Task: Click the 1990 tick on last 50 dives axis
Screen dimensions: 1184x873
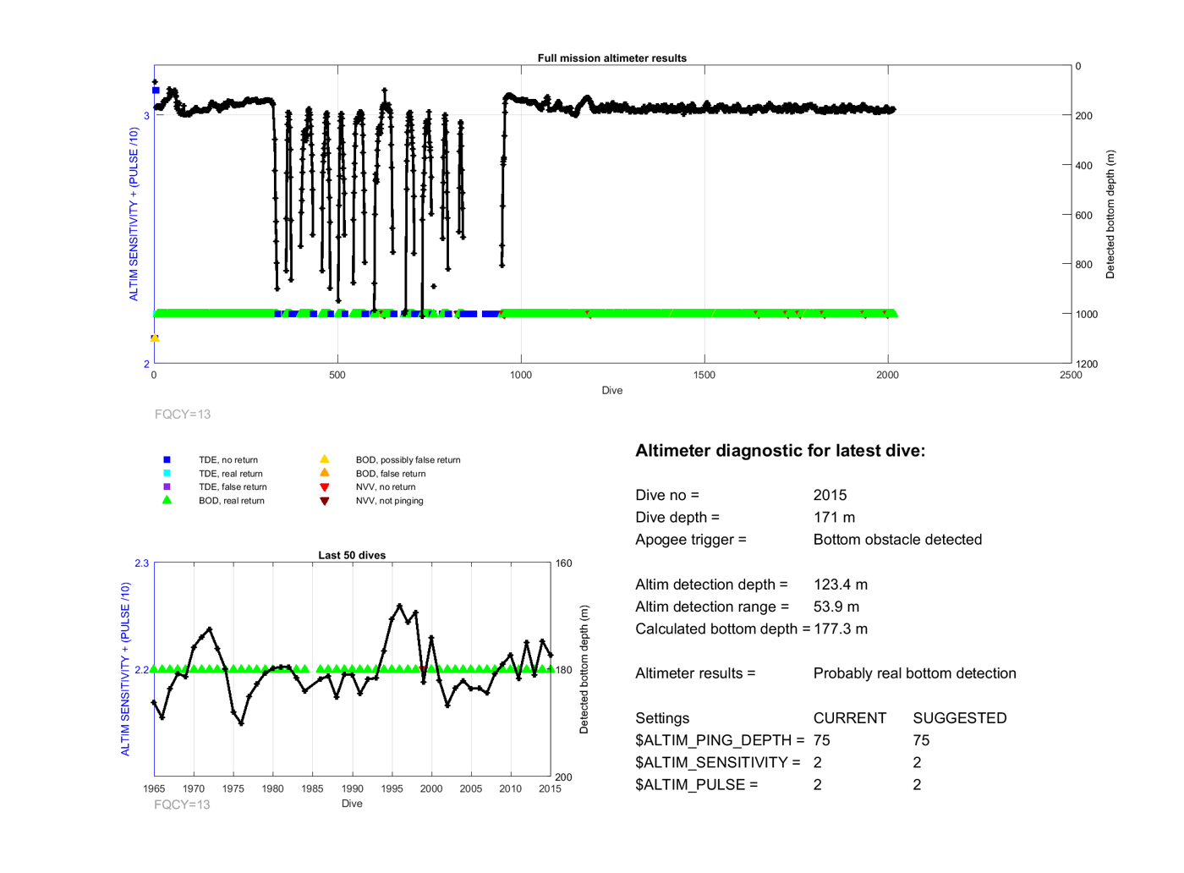Action: click(352, 788)
